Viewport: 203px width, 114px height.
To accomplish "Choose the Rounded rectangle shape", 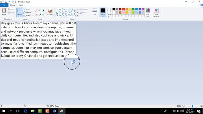I will tap(69, 9).
